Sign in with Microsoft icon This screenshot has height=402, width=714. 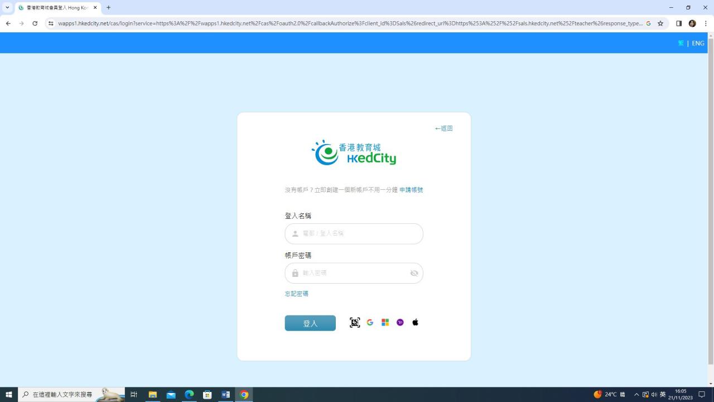pyautogui.click(x=385, y=323)
